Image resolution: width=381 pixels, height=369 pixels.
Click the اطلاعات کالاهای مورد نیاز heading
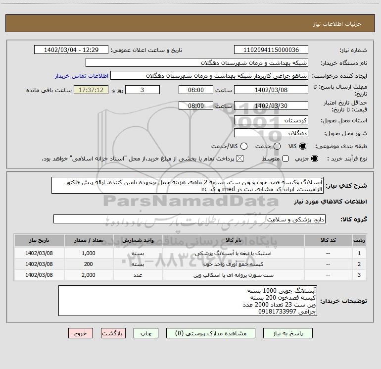[331, 202]
